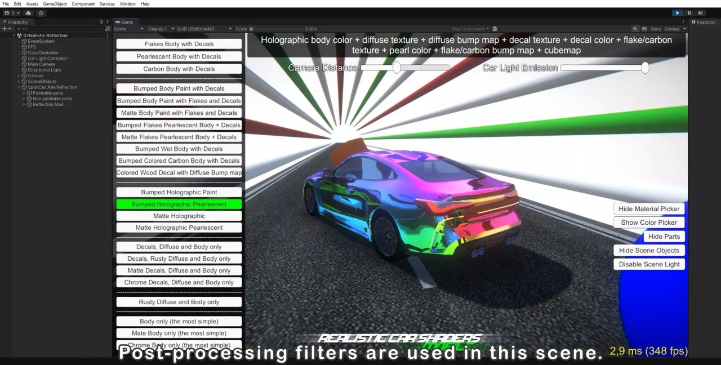Click the version control settings icon

click(x=41, y=13)
